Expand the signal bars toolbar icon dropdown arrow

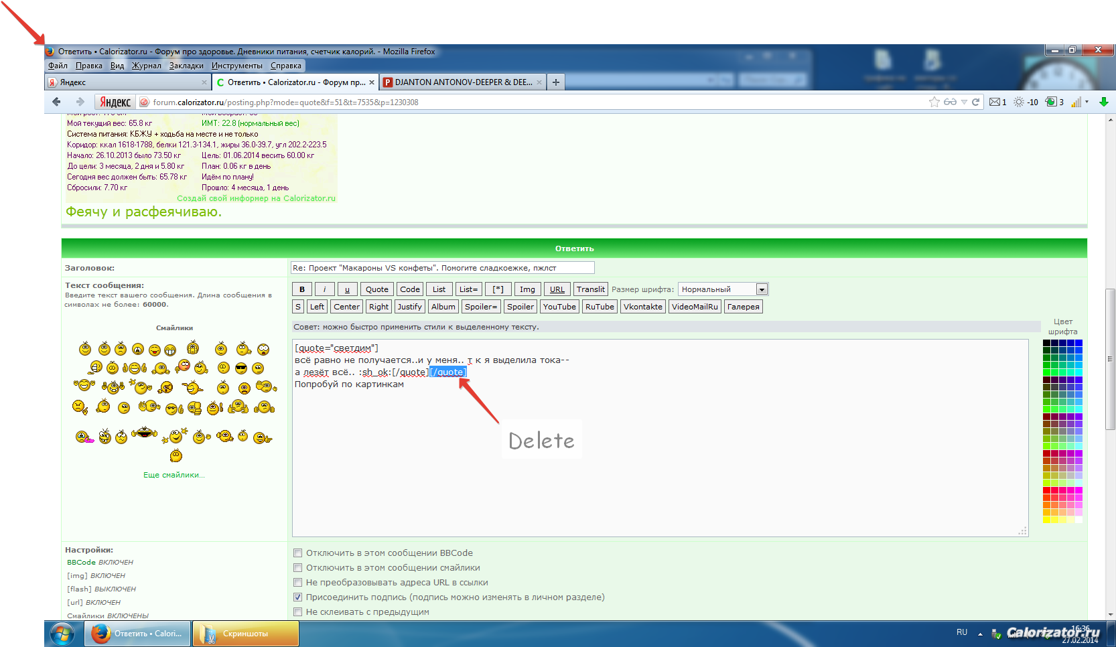1087,102
